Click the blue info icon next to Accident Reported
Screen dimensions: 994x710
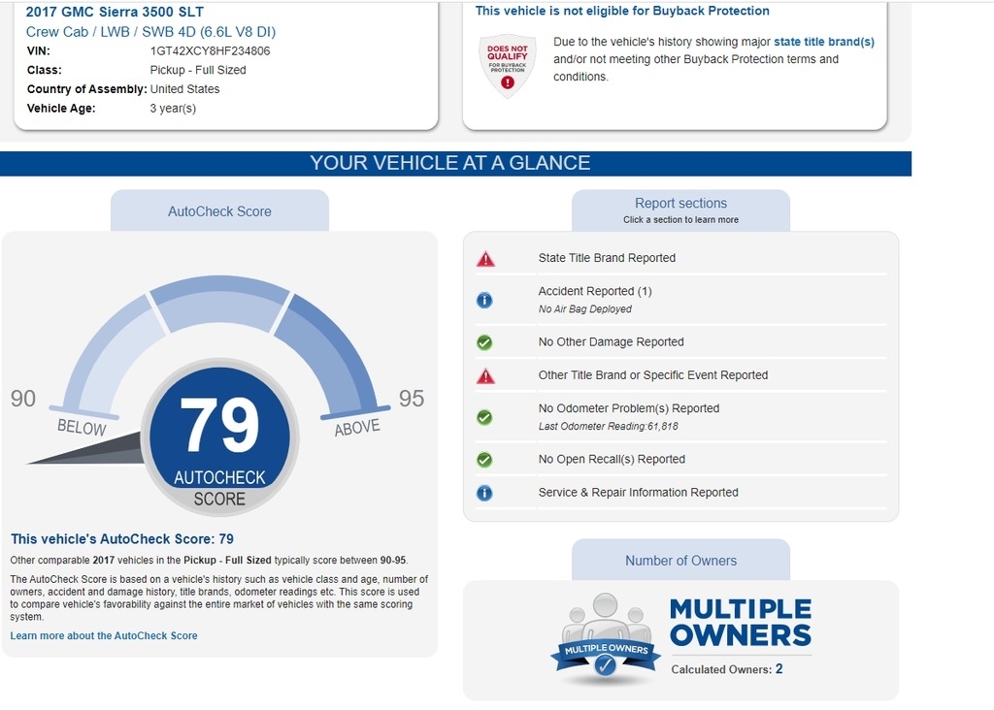tap(484, 300)
